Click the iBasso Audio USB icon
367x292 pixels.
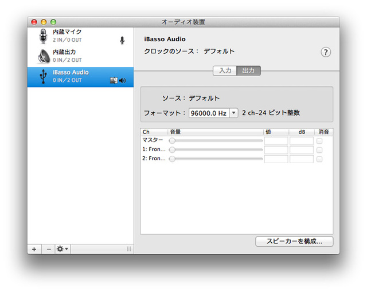coord(44,77)
